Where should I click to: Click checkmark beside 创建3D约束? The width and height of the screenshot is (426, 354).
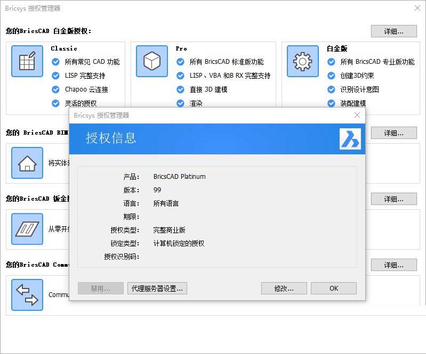pyautogui.click(x=331, y=76)
